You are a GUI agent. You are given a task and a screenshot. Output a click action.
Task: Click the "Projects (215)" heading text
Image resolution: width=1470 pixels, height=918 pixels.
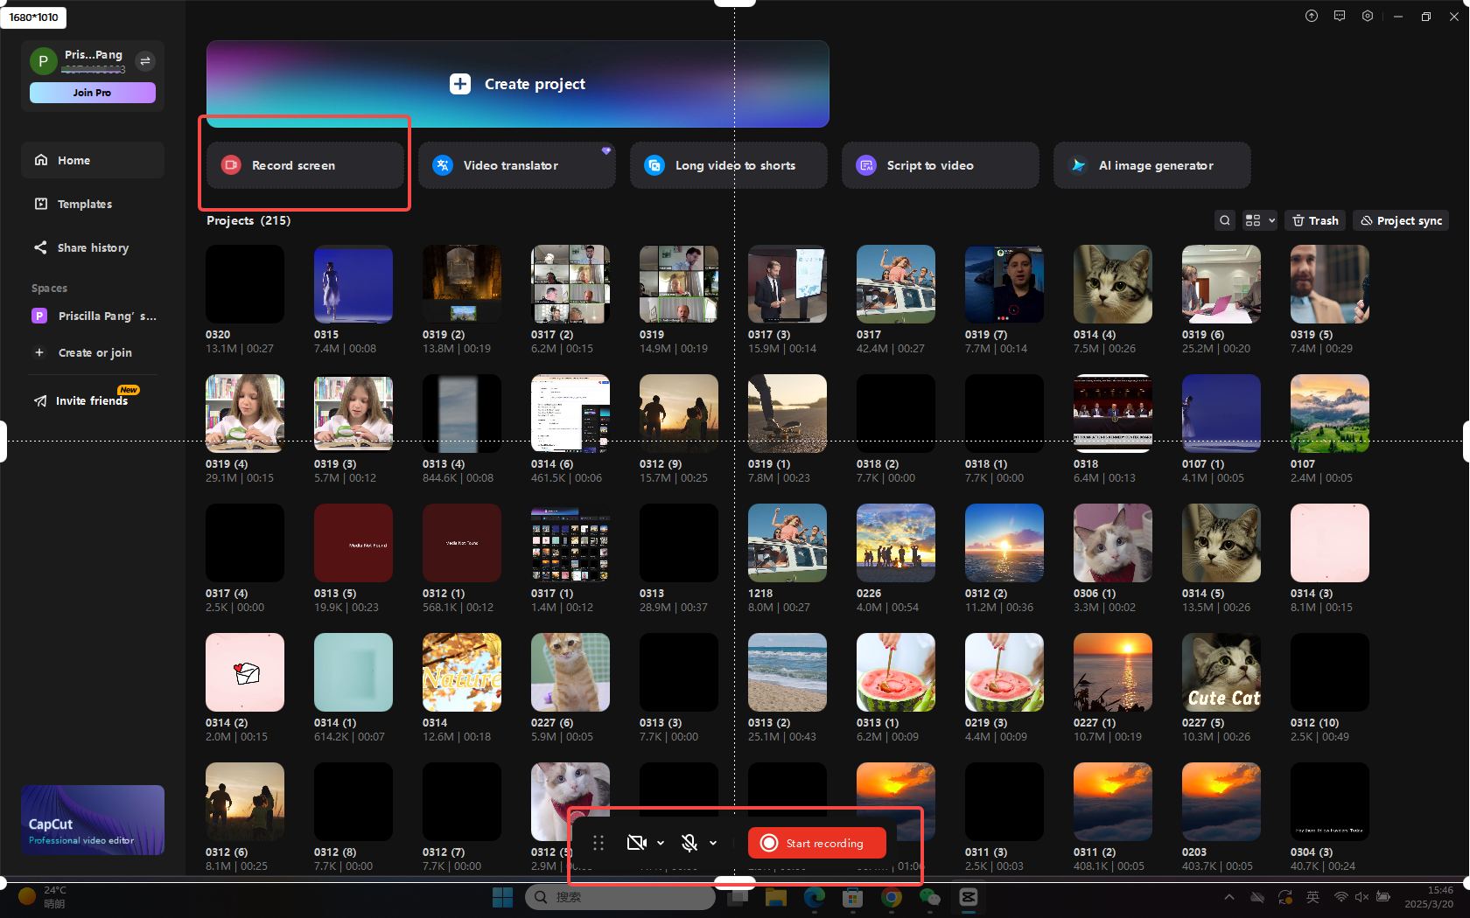click(248, 220)
